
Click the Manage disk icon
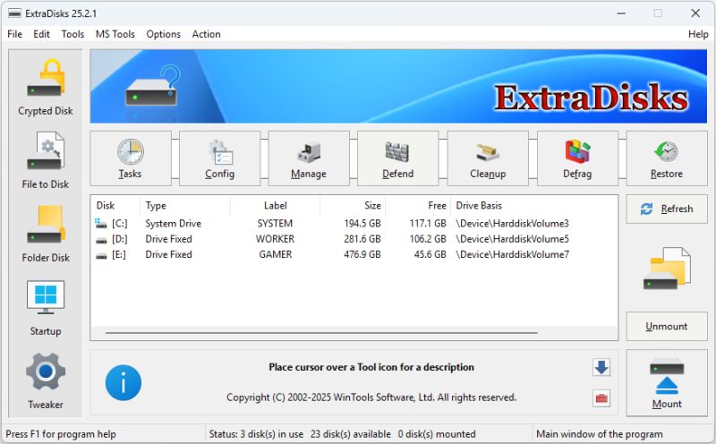[x=309, y=159]
